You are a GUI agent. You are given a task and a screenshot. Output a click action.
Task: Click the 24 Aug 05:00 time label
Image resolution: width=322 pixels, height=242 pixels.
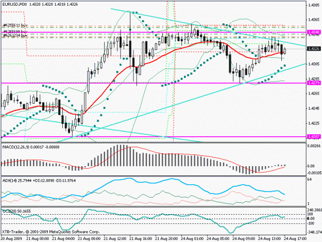218,239
